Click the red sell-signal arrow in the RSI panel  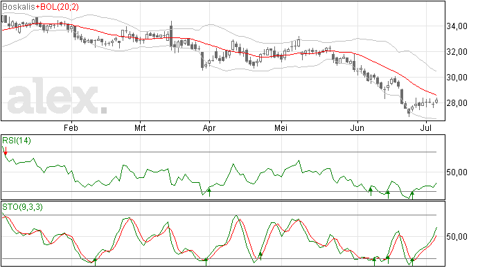pos(6,151)
